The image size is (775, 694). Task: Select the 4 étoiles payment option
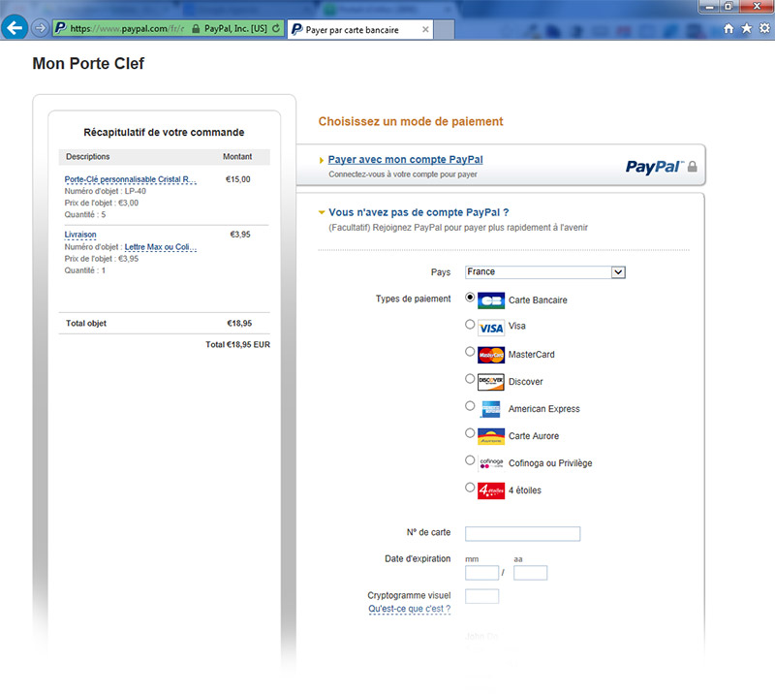pos(470,488)
